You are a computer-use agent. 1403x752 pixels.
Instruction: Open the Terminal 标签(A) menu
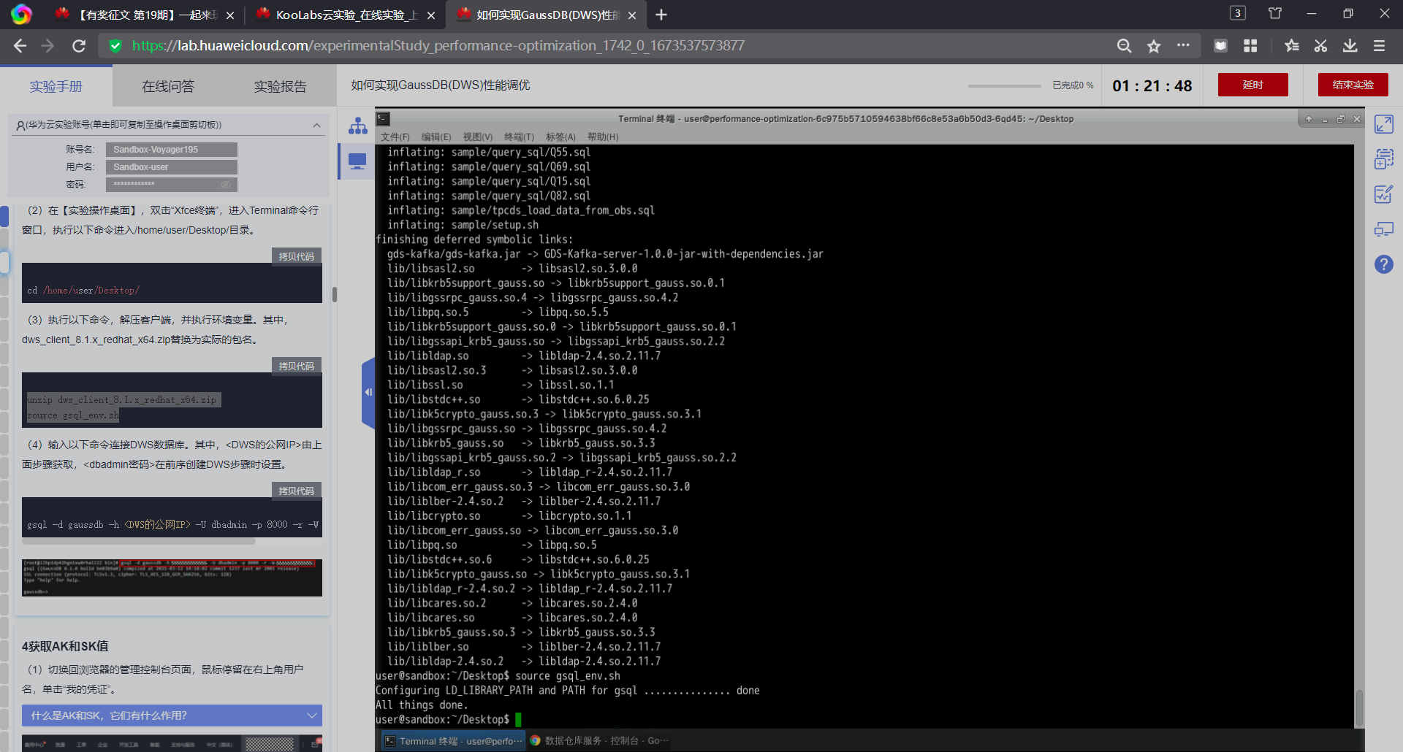pyautogui.click(x=560, y=137)
